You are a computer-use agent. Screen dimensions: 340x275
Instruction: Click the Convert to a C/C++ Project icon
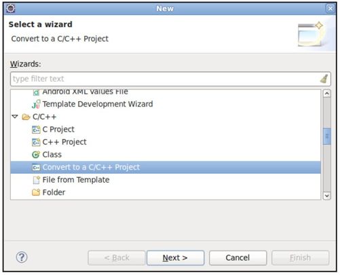pos(36,168)
